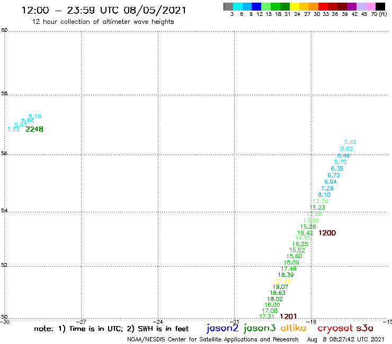Click the wave height value '18.39'

286,275
